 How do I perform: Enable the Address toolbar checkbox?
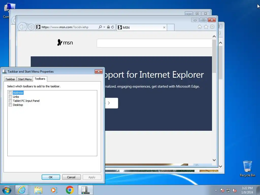(x=10, y=93)
